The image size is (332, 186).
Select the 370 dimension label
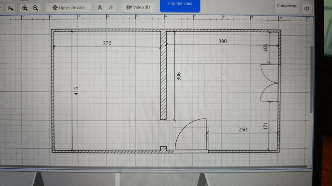[x=107, y=43]
